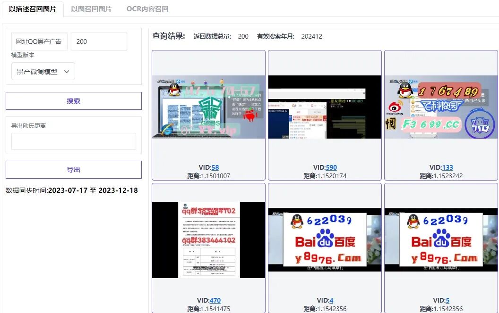Viewport: 499px width, 313px height.
Task: Click the 网址QQ黑产广告 description input
Action: (x=39, y=41)
